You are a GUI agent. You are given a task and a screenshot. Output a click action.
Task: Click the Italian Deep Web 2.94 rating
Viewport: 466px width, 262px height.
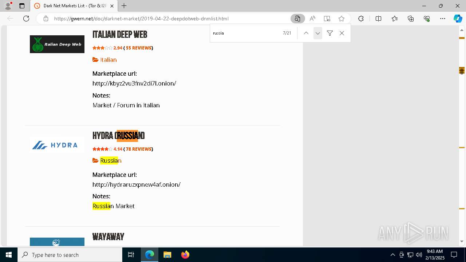click(x=107, y=48)
